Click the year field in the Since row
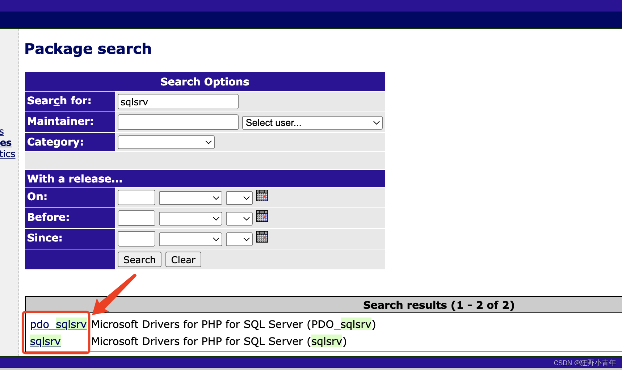Viewport: 622px width, 370px height. pos(136,239)
